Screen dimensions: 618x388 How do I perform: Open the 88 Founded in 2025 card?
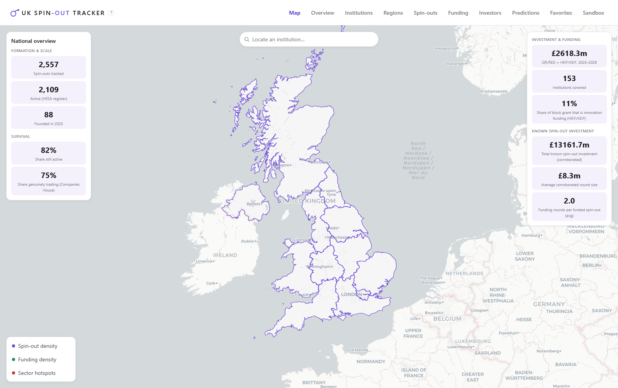[x=49, y=118]
